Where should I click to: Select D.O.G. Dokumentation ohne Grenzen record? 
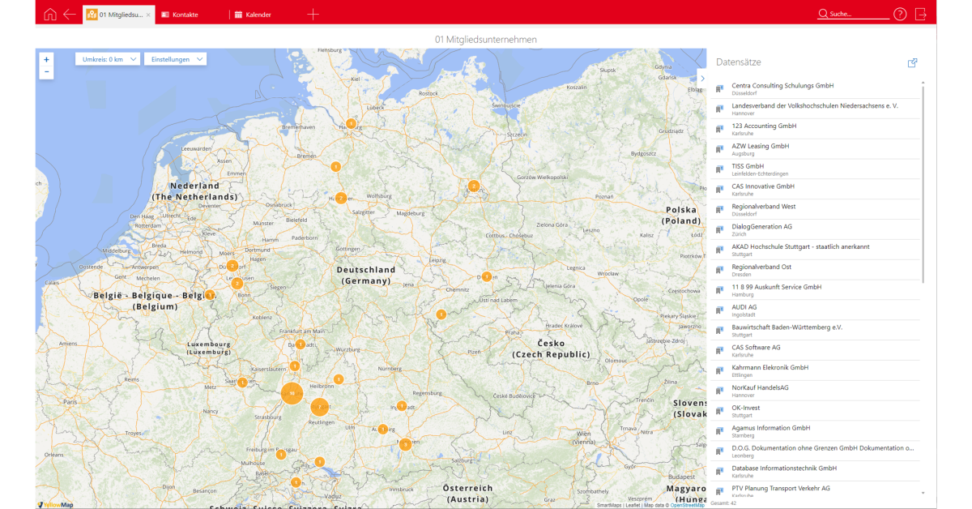pos(816,451)
